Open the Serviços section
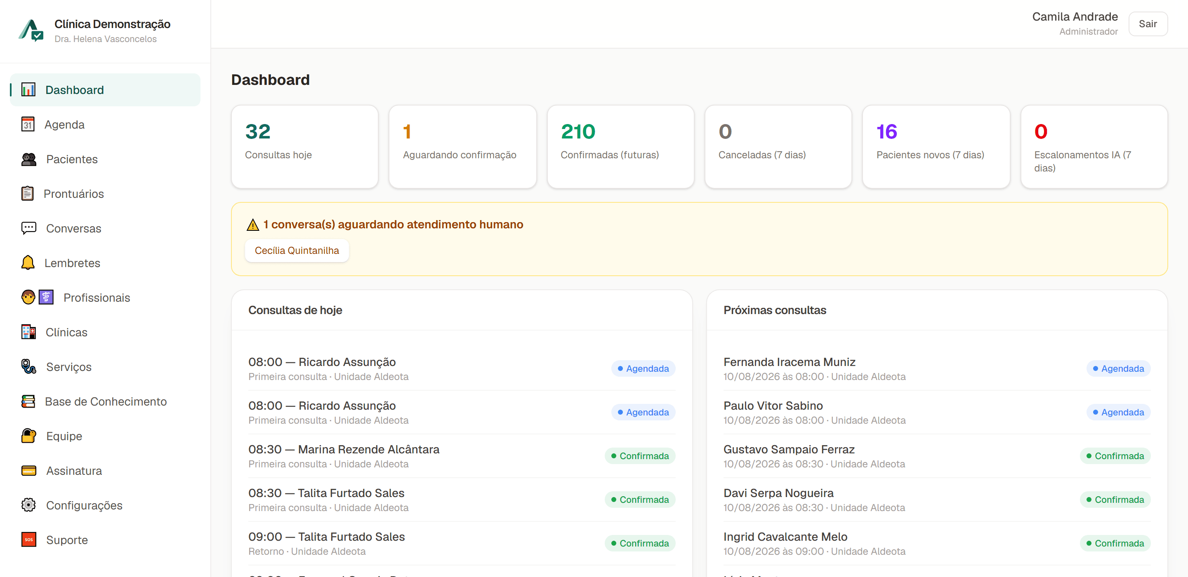Viewport: 1188px width, 577px height. tap(105, 366)
